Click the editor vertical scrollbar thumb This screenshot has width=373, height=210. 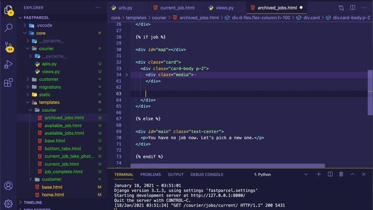click(370, 93)
